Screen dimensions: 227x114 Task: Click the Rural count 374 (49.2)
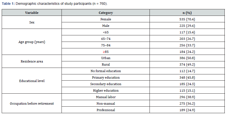(187, 64)
